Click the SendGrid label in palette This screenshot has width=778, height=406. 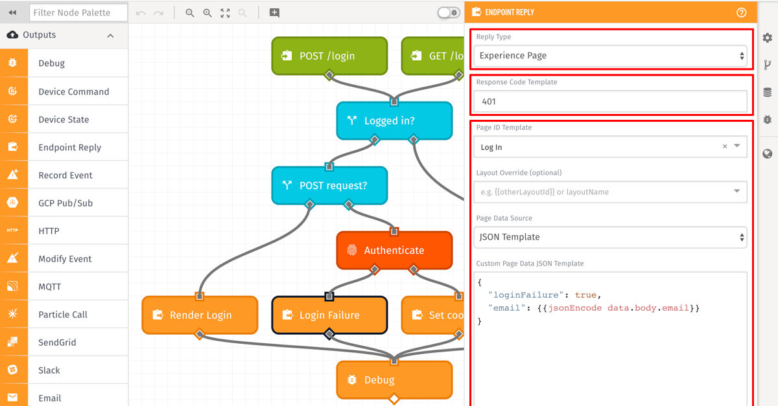pyautogui.click(x=57, y=342)
